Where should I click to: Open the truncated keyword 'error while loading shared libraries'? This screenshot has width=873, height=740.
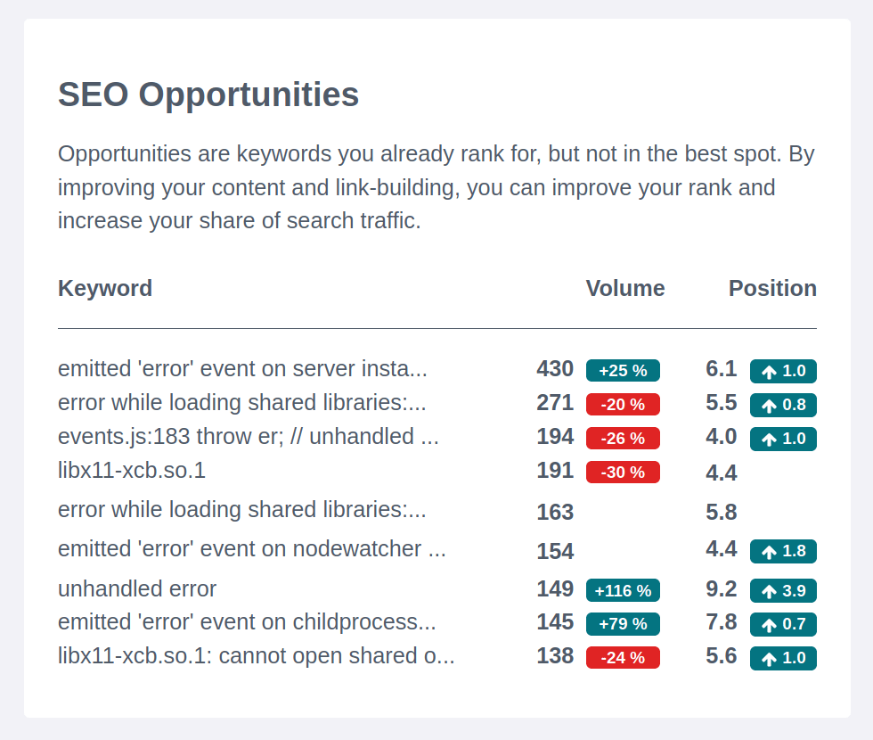pos(242,402)
